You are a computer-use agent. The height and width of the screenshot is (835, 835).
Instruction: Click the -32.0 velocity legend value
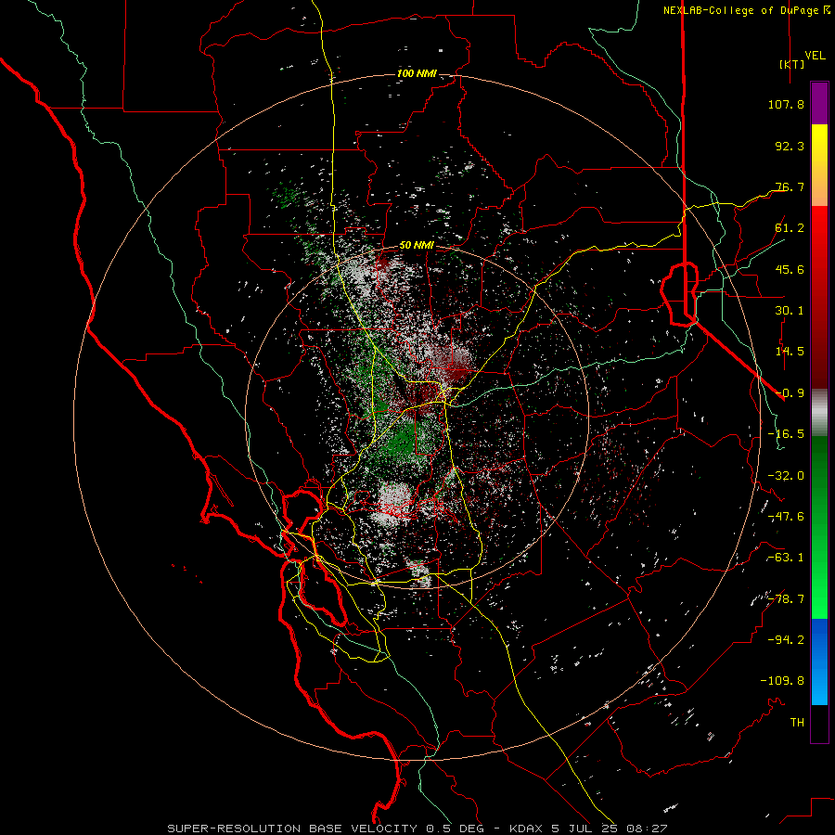[x=786, y=476]
